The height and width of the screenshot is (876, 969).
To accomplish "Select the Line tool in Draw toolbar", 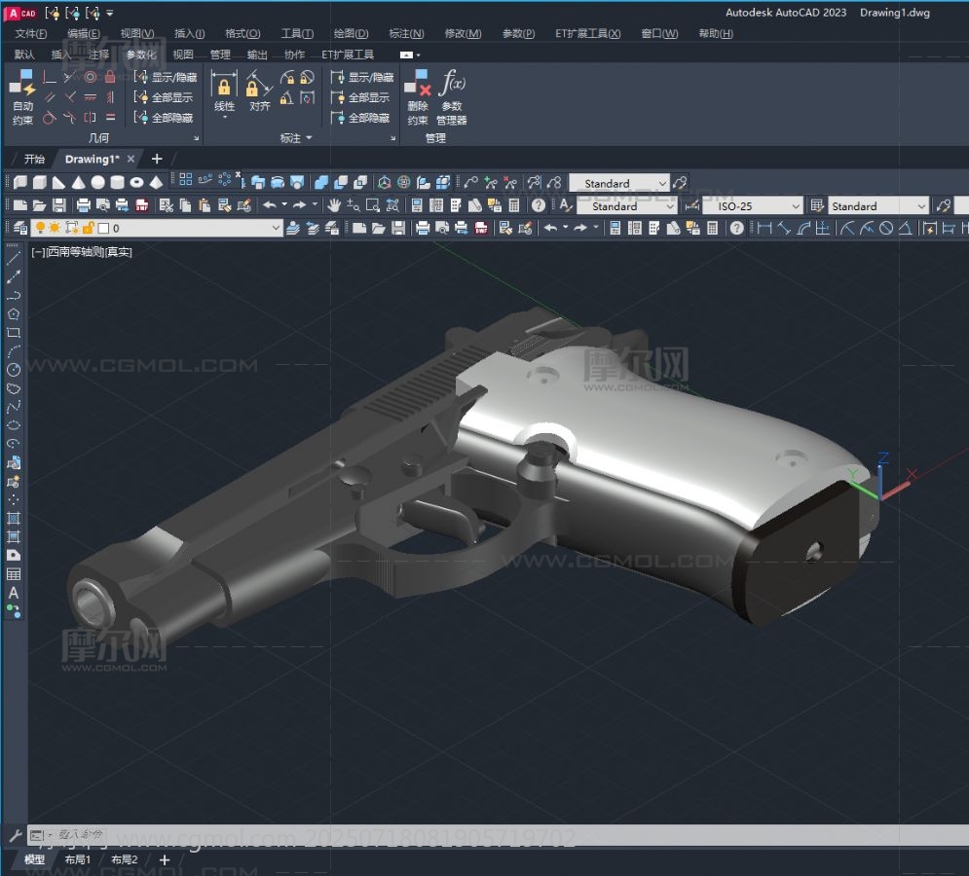I will (14, 258).
